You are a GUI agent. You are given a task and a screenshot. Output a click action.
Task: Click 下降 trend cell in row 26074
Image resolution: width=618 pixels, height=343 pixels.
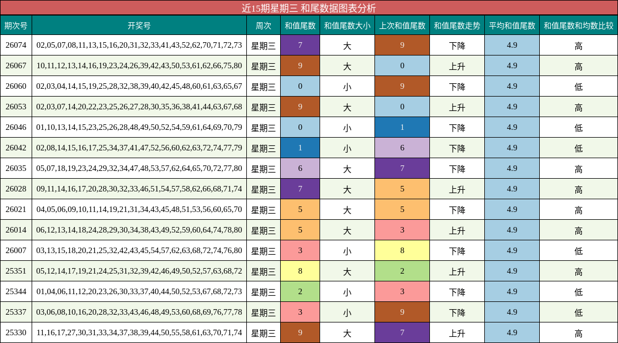[x=457, y=46]
